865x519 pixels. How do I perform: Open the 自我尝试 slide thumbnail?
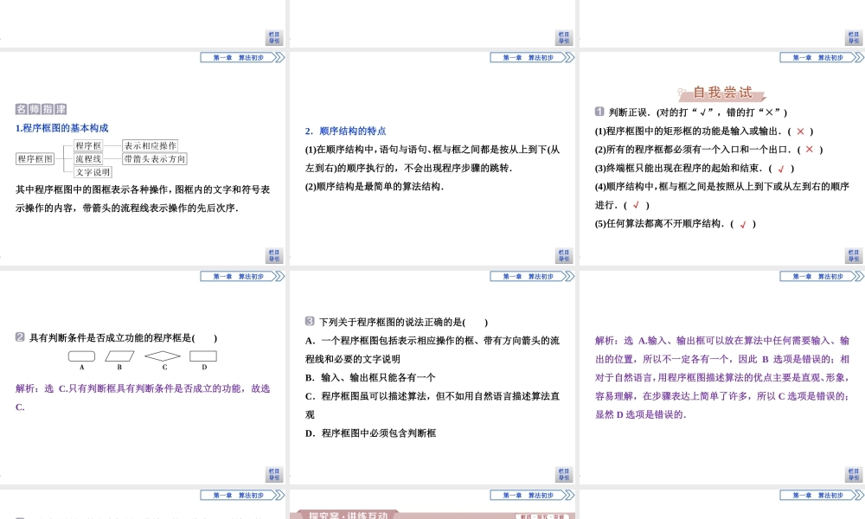[x=722, y=158]
